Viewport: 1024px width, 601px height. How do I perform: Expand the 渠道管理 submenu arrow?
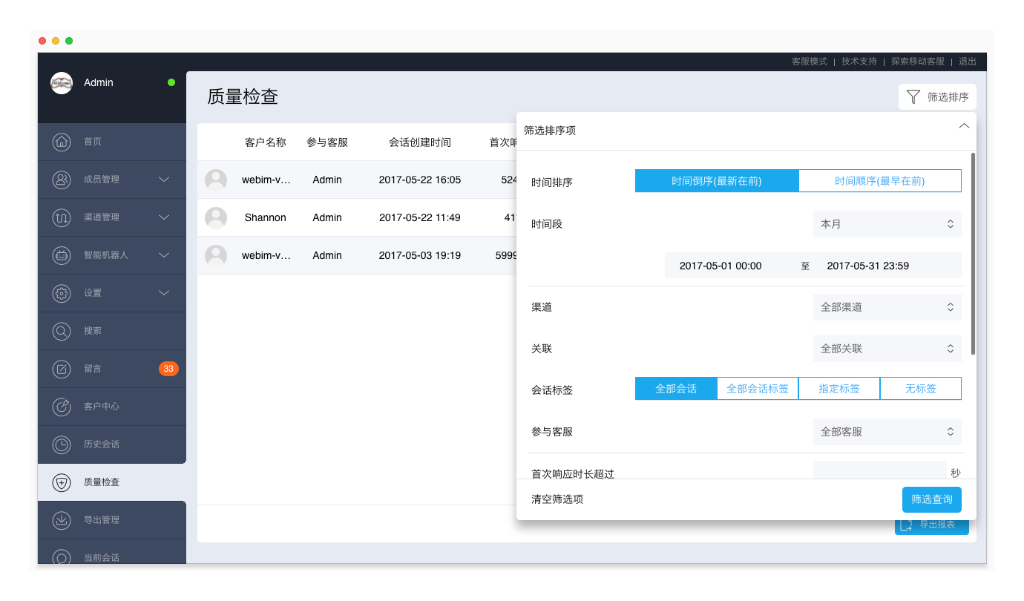[165, 217]
